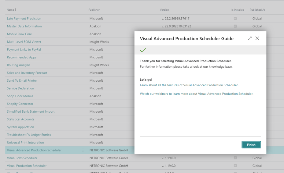Sort by Published As column header

(257, 10)
